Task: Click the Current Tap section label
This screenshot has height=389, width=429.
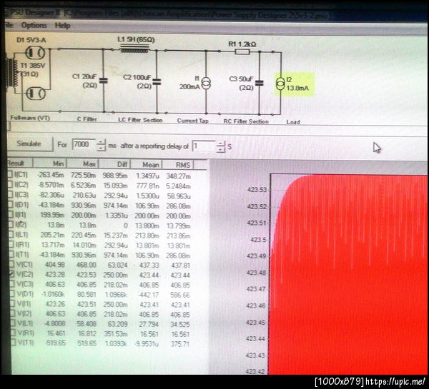Action: (193, 121)
